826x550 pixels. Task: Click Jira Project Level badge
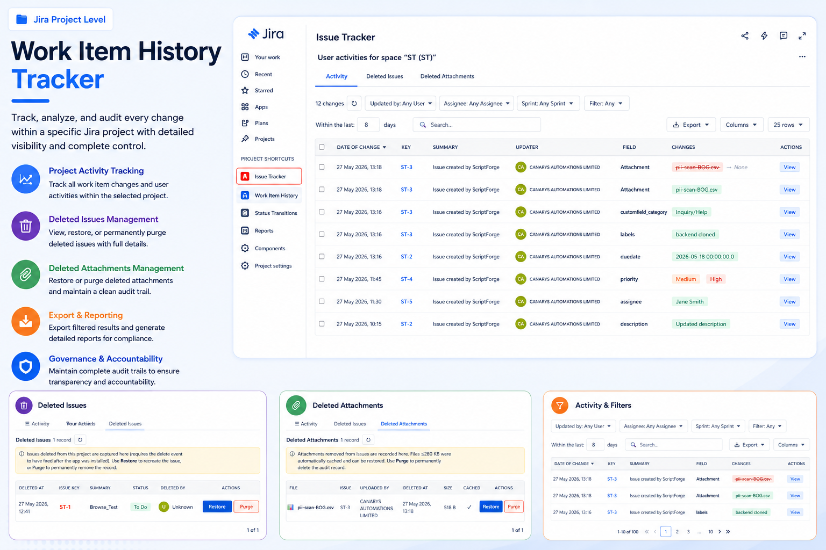coord(61,19)
